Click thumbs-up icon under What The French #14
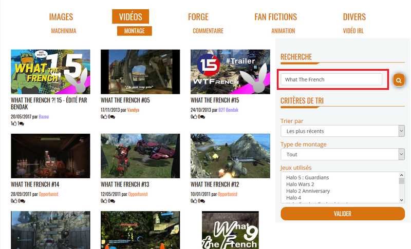 15,201
